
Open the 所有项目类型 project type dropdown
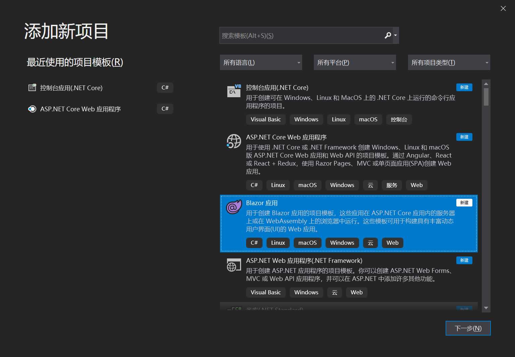point(449,62)
